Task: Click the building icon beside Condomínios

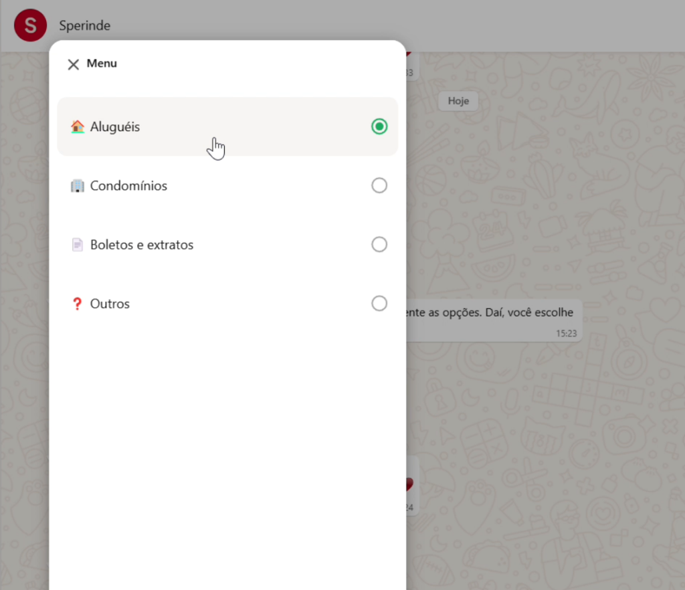Action: point(78,185)
